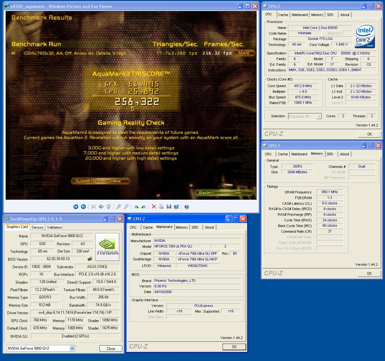Viewport: 385px width, 361px height.
Task: Go to the previous image in Picture Viewer
Action: 76,207
